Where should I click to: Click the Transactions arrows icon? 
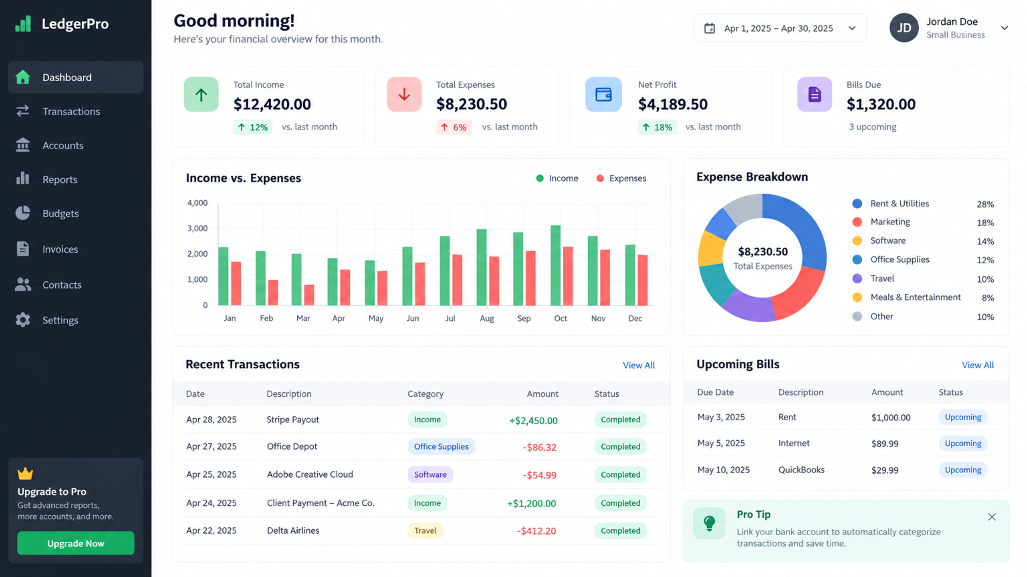pos(23,111)
